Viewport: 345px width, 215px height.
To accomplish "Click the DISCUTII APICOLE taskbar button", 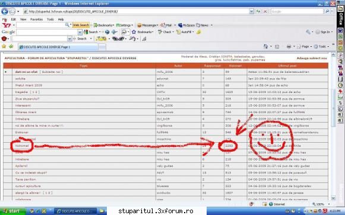I will (75, 211).
